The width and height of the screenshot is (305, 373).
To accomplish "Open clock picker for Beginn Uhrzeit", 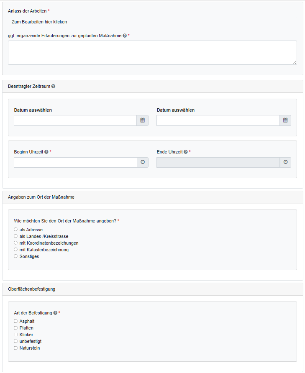I will [142, 162].
